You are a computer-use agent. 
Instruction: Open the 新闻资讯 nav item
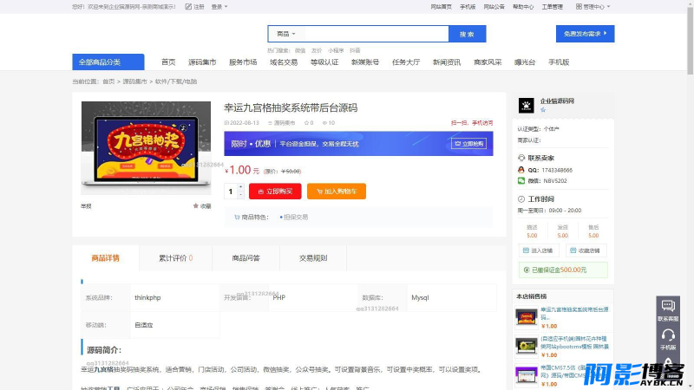point(446,62)
